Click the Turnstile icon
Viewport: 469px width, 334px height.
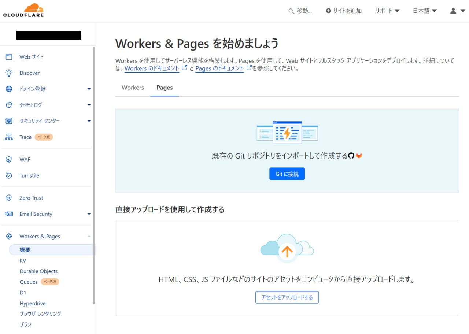click(x=9, y=176)
